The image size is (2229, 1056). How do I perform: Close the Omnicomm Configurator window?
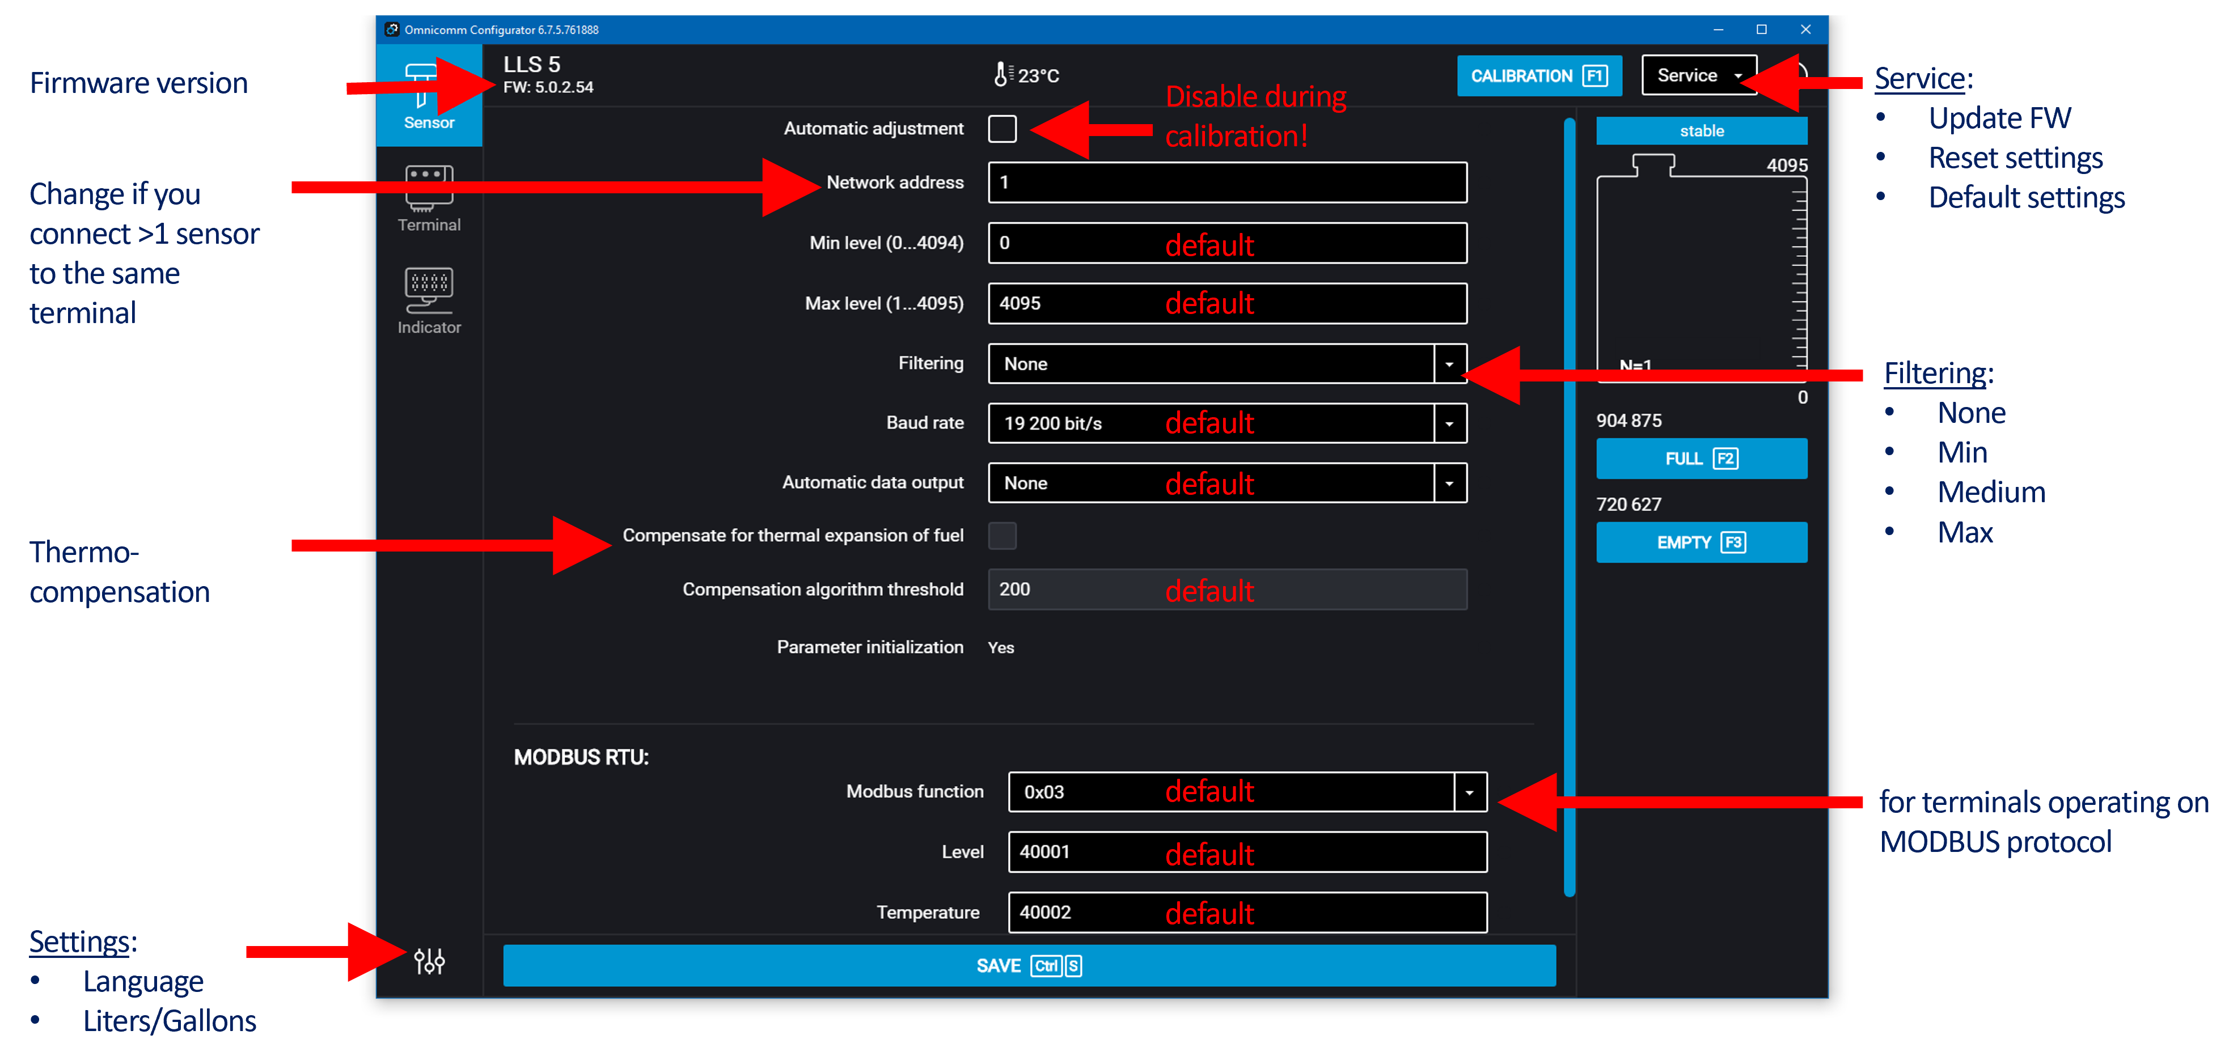pos(1805,29)
